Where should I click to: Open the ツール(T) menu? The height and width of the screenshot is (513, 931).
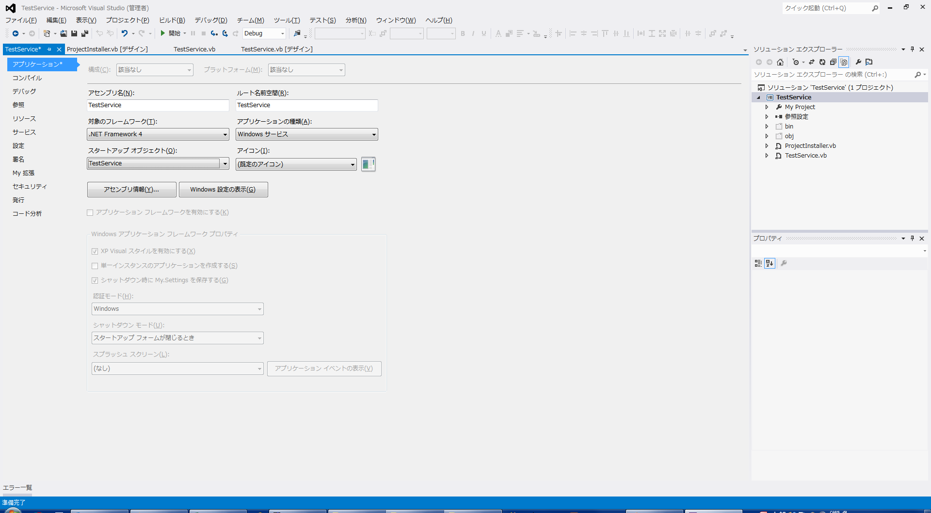287,20
